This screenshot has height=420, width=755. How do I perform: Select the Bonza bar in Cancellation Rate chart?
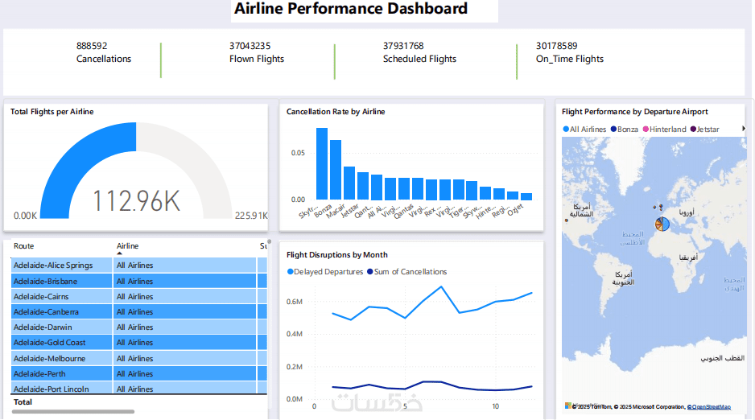[x=336, y=170]
